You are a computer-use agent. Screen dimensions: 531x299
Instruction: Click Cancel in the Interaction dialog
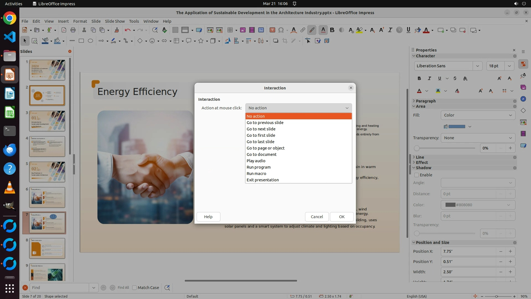pos(317,217)
